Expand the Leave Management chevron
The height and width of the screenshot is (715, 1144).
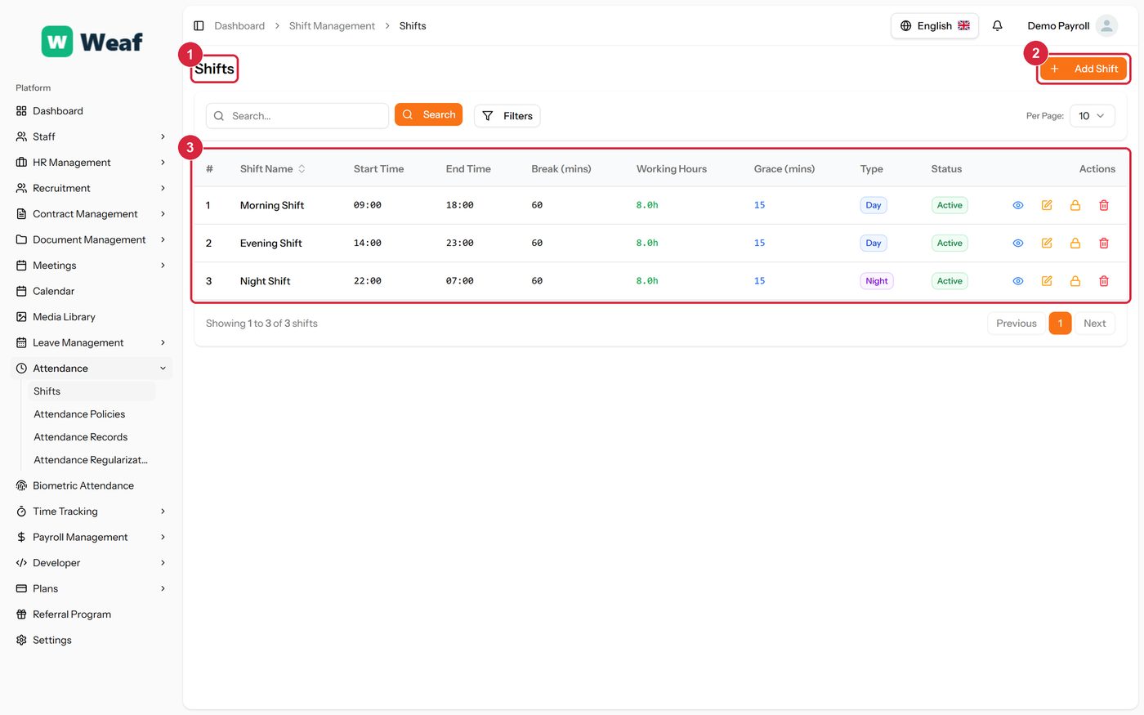tap(163, 342)
